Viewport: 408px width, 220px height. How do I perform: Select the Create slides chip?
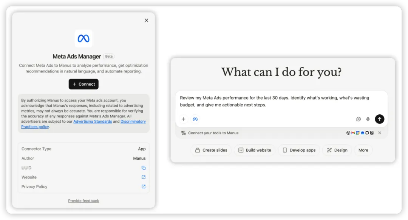coord(211,150)
